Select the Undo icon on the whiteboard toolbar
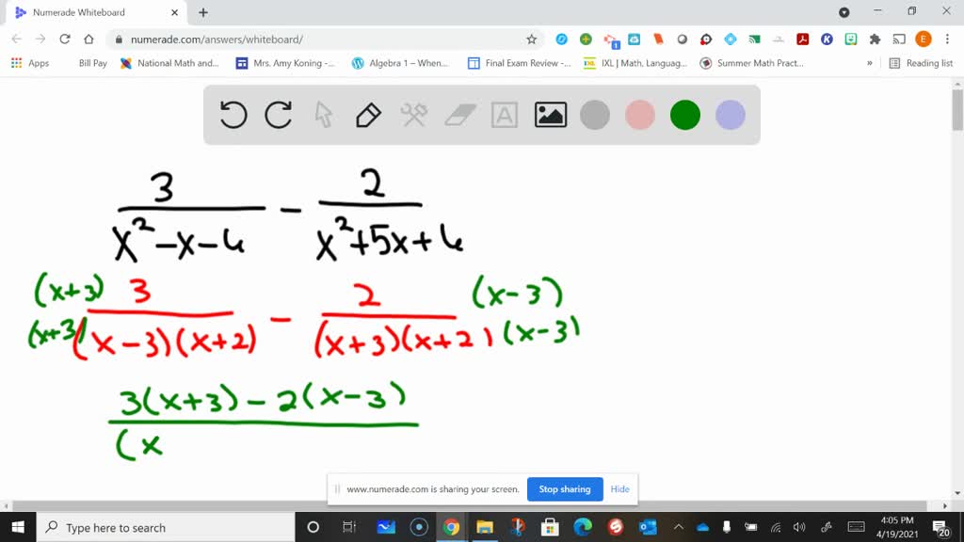The width and height of the screenshot is (964, 542). 233,114
